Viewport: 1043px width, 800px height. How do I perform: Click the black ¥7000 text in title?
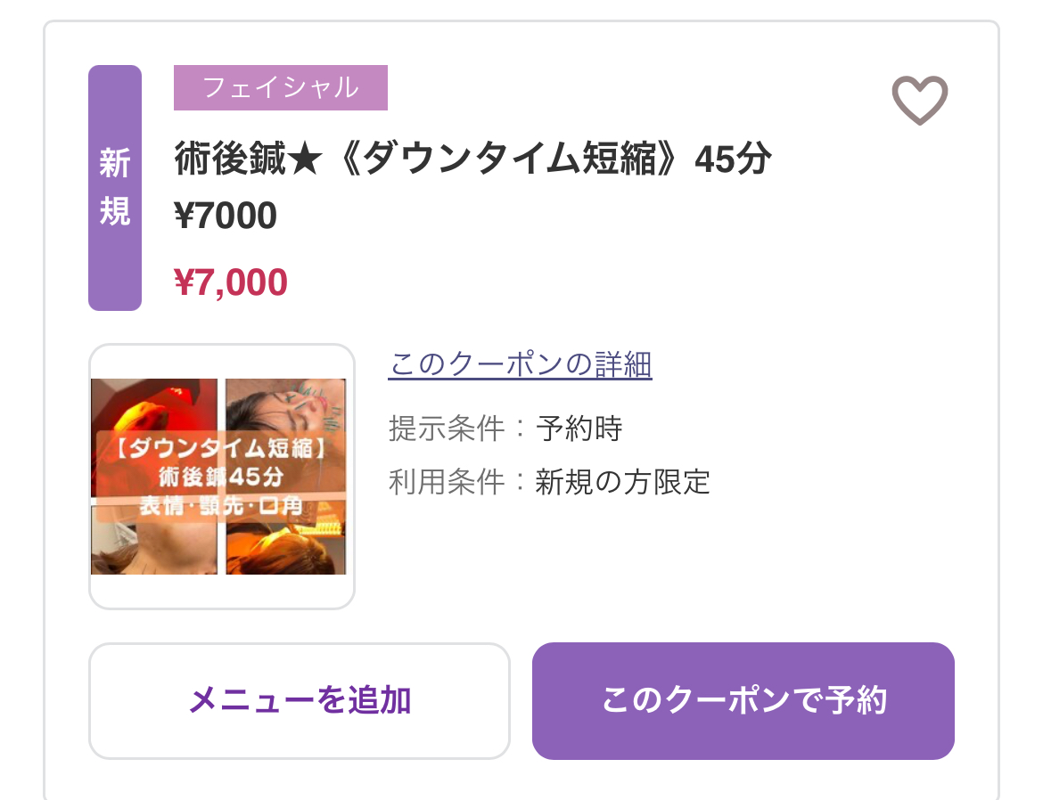tap(226, 216)
